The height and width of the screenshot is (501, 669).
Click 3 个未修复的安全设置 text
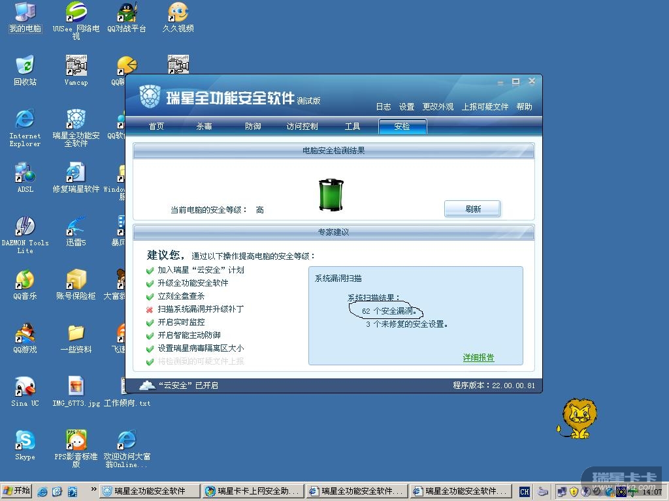tap(406, 324)
